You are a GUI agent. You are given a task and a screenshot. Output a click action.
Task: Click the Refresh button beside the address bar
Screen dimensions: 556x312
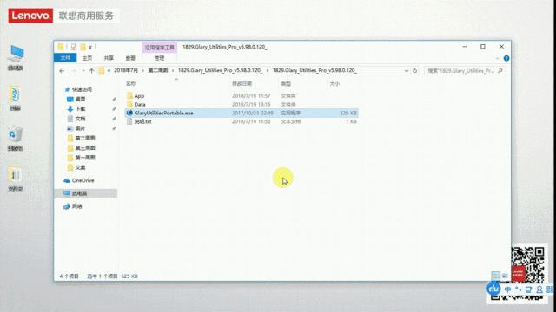click(x=414, y=71)
